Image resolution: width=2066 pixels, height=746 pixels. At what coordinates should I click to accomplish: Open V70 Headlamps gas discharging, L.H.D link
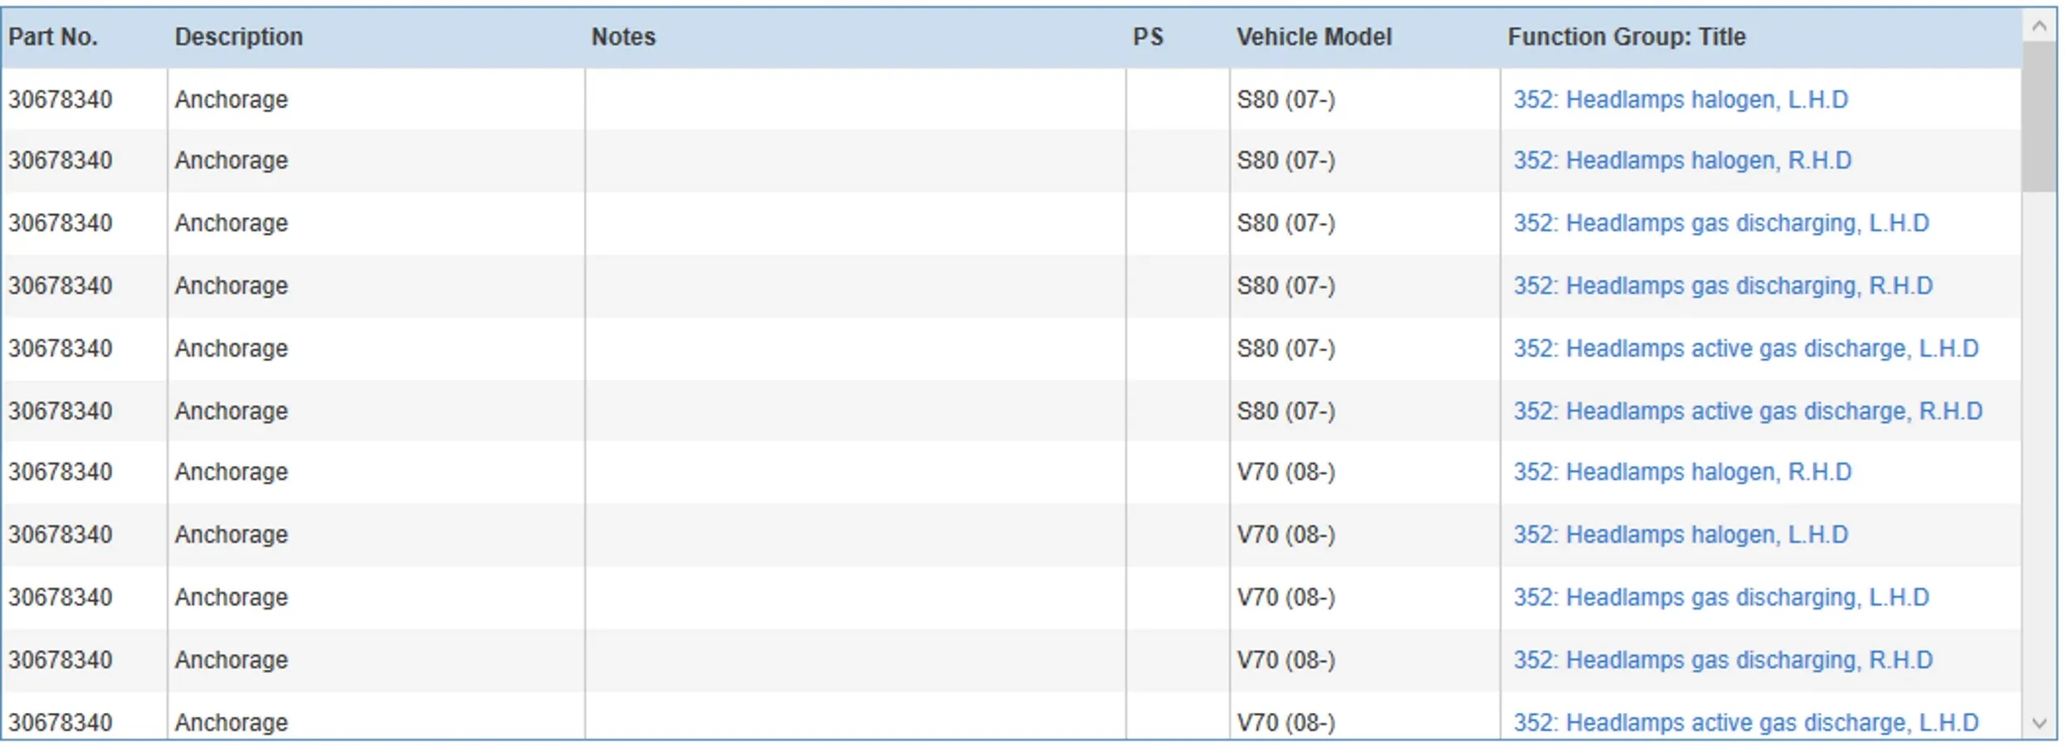(x=1721, y=597)
